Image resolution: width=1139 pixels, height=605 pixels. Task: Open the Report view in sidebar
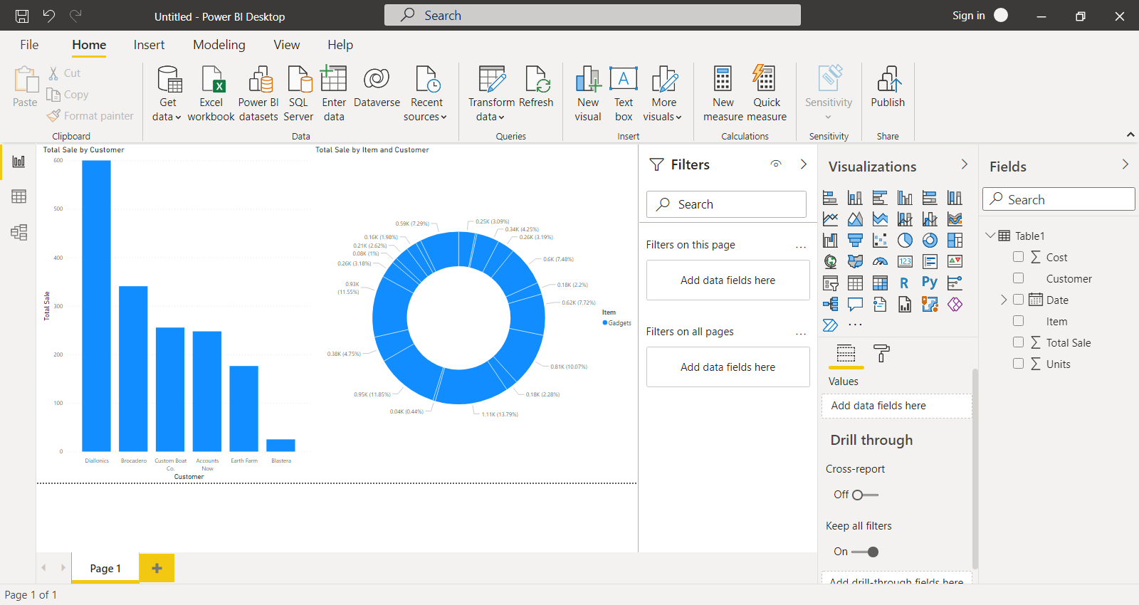click(x=19, y=162)
